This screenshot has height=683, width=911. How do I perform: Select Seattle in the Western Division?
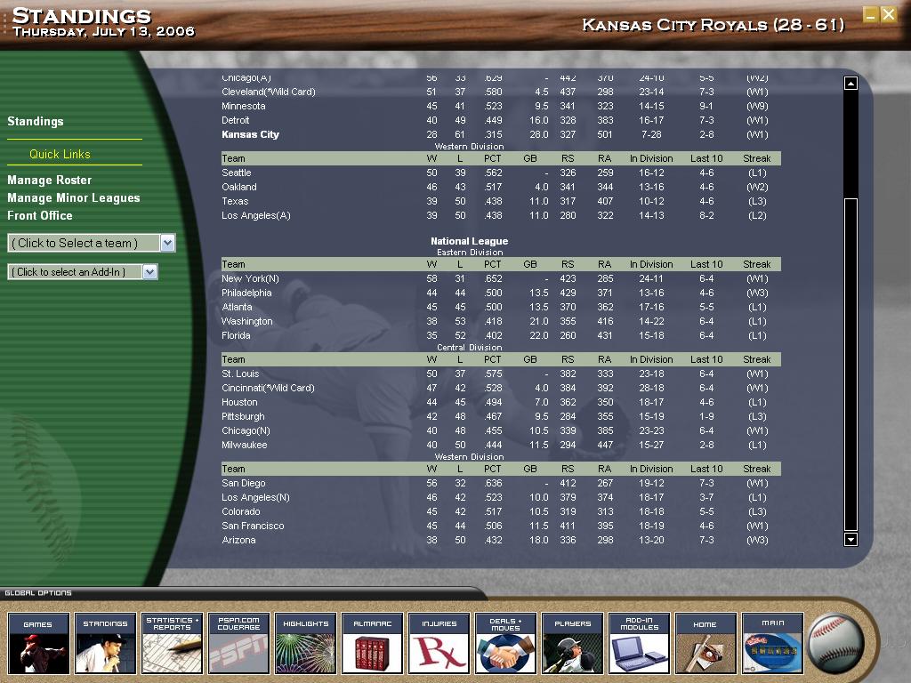point(237,173)
